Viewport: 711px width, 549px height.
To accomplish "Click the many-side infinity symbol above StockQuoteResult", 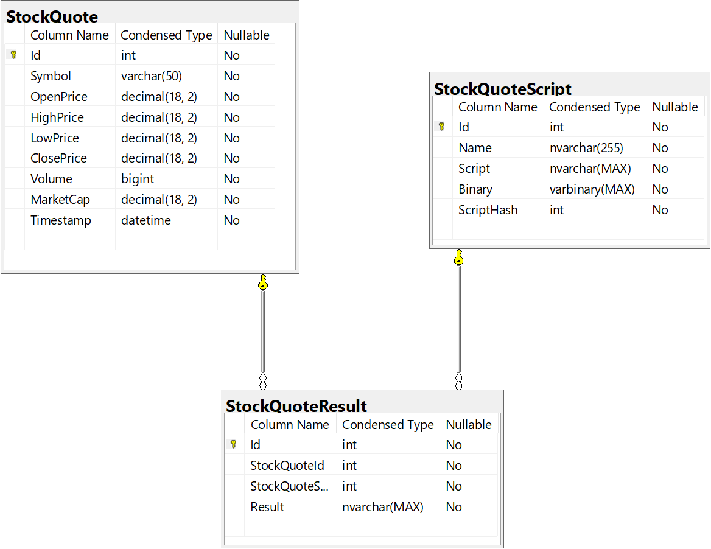I will (x=263, y=380).
